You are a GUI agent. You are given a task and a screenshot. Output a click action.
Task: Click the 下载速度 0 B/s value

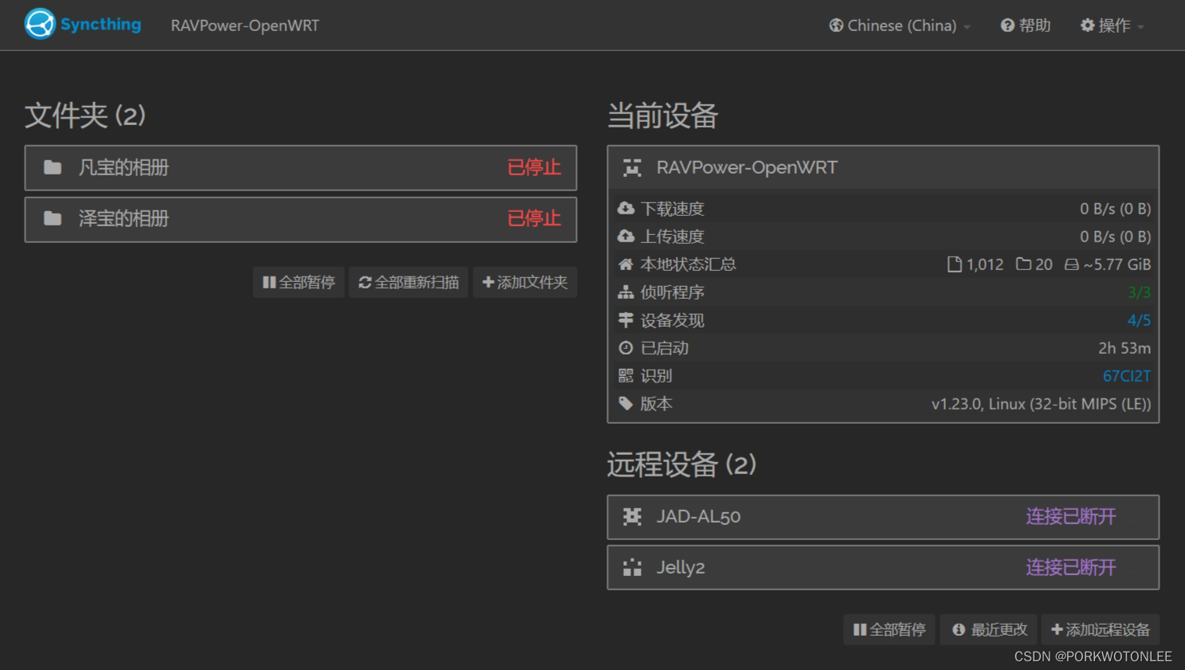coord(1115,209)
